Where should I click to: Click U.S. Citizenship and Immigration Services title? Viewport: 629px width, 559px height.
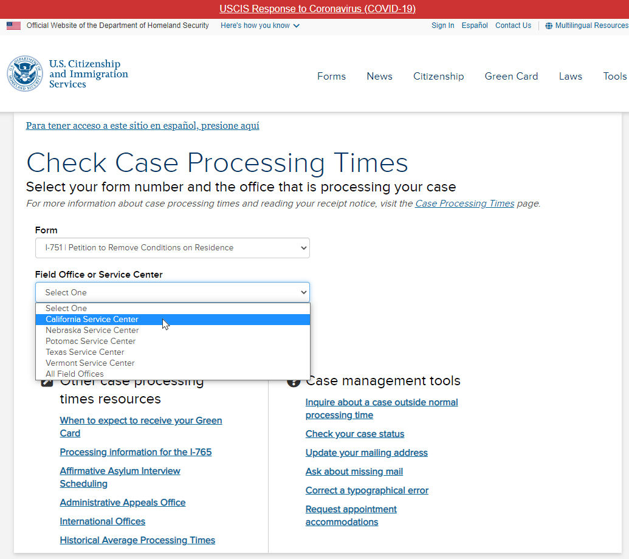pyautogui.click(x=88, y=74)
